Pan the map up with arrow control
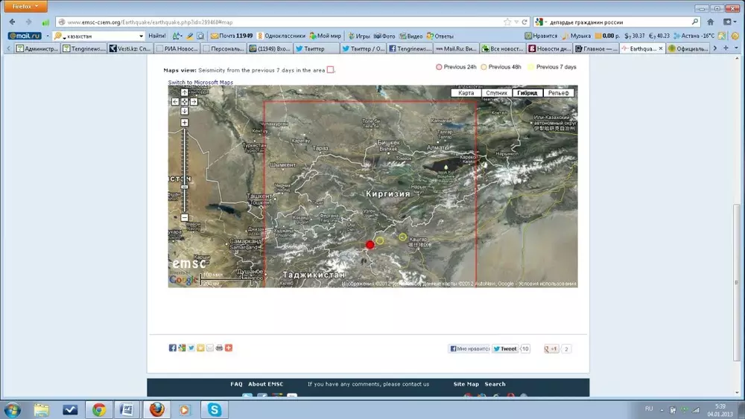The width and height of the screenshot is (745, 419). pyautogui.click(x=184, y=92)
